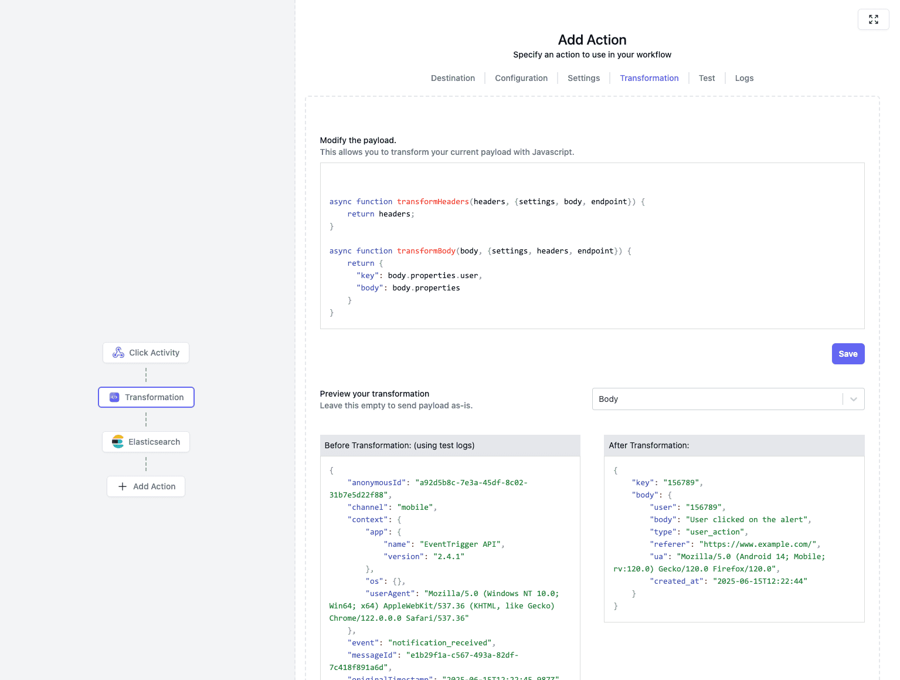Image resolution: width=900 pixels, height=680 pixels.
Task: Click the "type": "user_action" line
Action: (699, 532)
